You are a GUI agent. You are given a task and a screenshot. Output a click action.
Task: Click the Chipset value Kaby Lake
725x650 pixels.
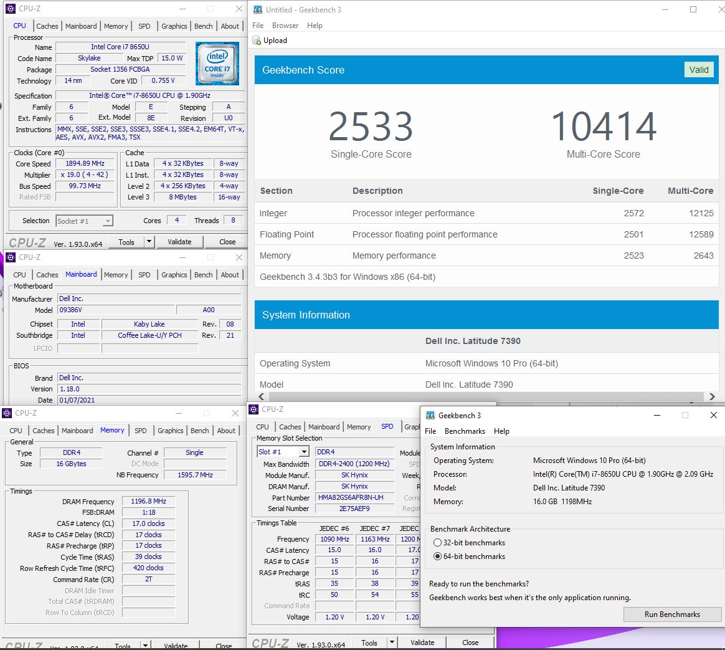[x=149, y=324]
